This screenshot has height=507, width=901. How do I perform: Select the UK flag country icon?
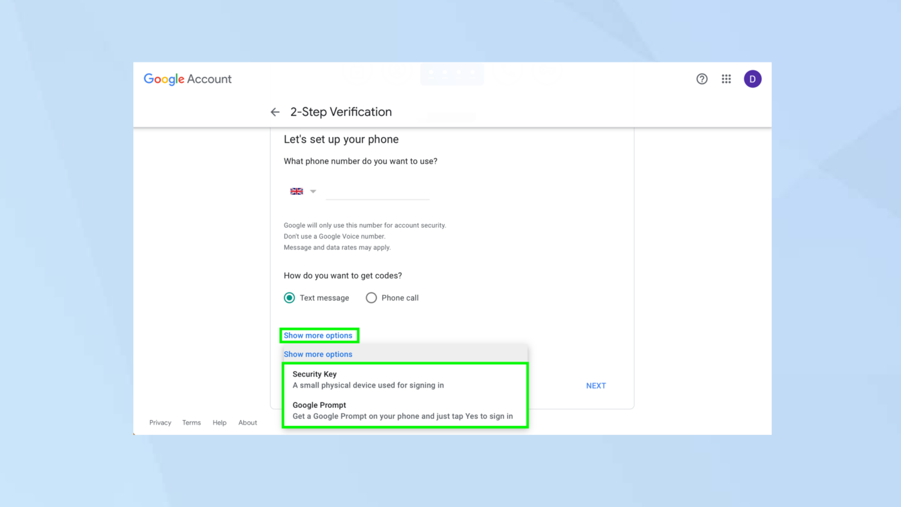click(297, 192)
